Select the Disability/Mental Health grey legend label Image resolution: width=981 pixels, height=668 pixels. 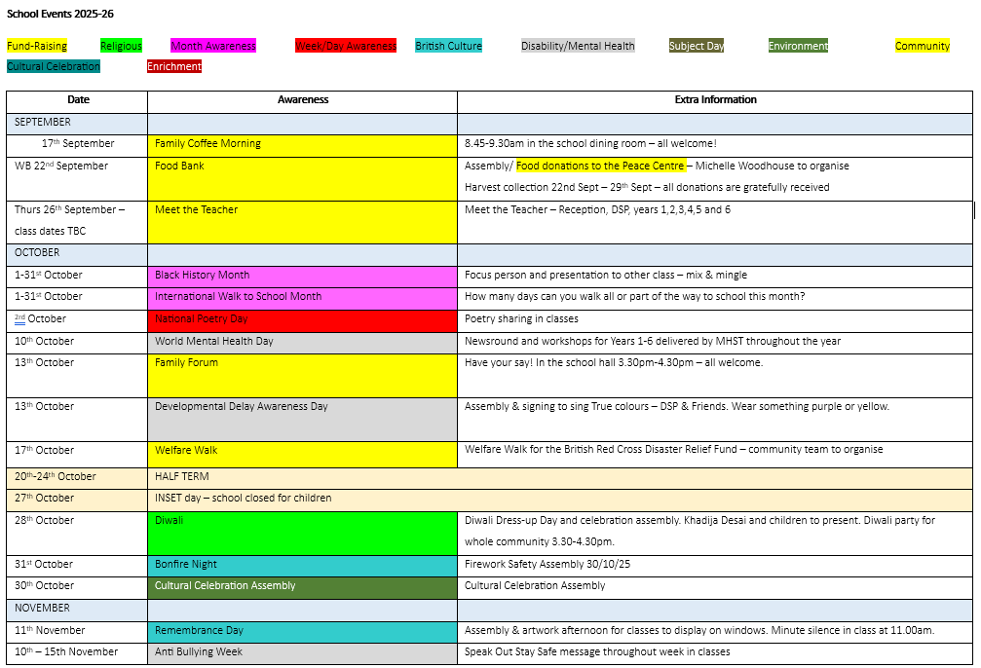(x=578, y=46)
